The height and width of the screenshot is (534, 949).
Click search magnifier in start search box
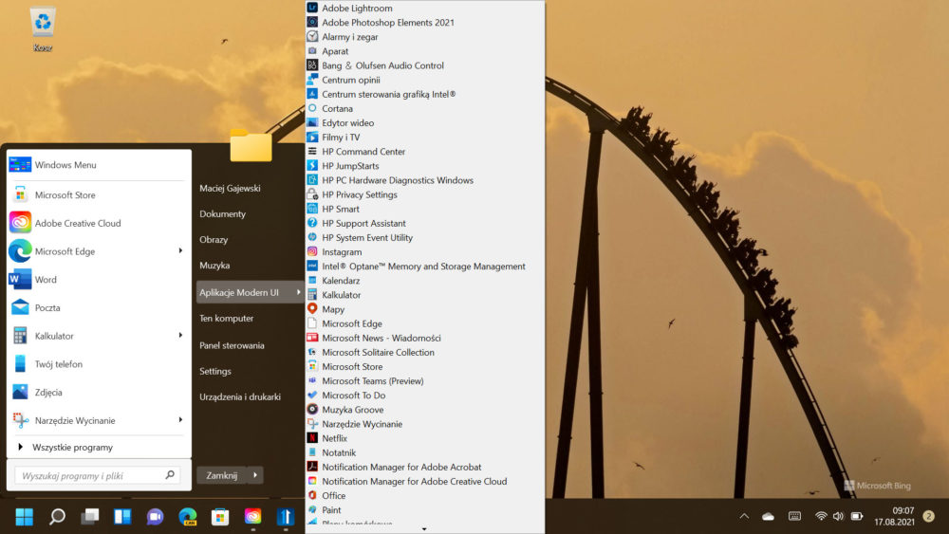tap(170, 475)
